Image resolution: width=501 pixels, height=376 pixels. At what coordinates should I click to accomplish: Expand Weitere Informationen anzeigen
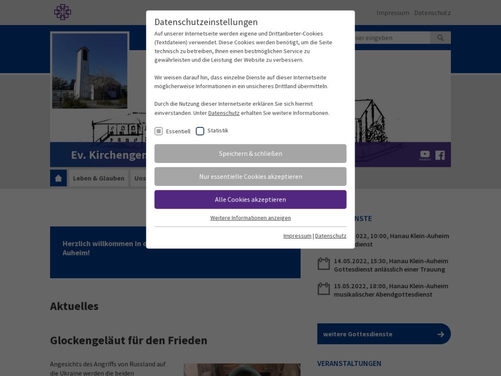click(250, 218)
